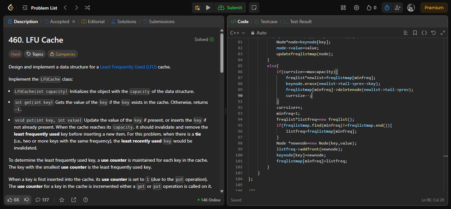This screenshot has height=209, width=451.
Task: Click the Solved status indicator
Action: [204, 39]
